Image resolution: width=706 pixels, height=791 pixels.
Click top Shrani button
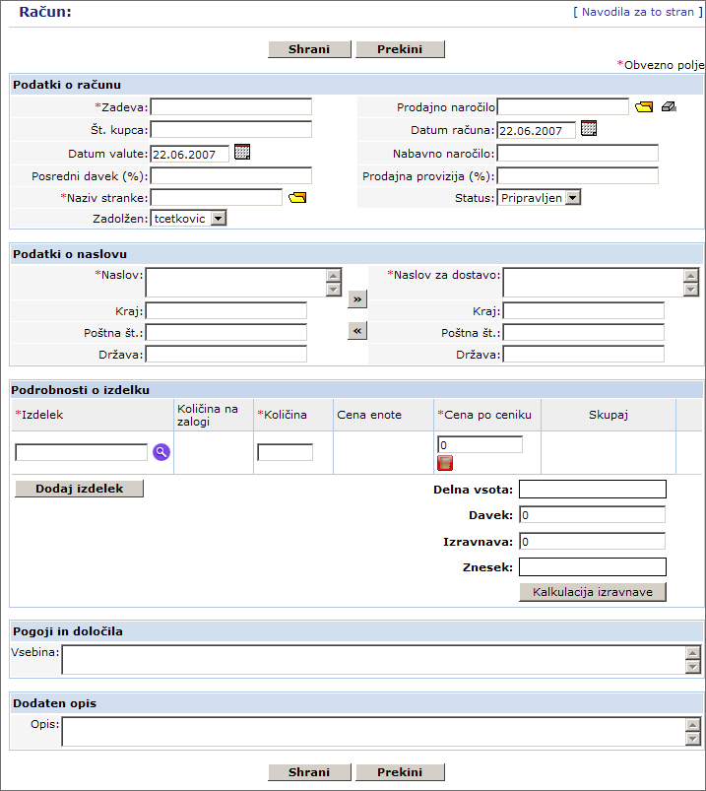pyautogui.click(x=309, y=49)
